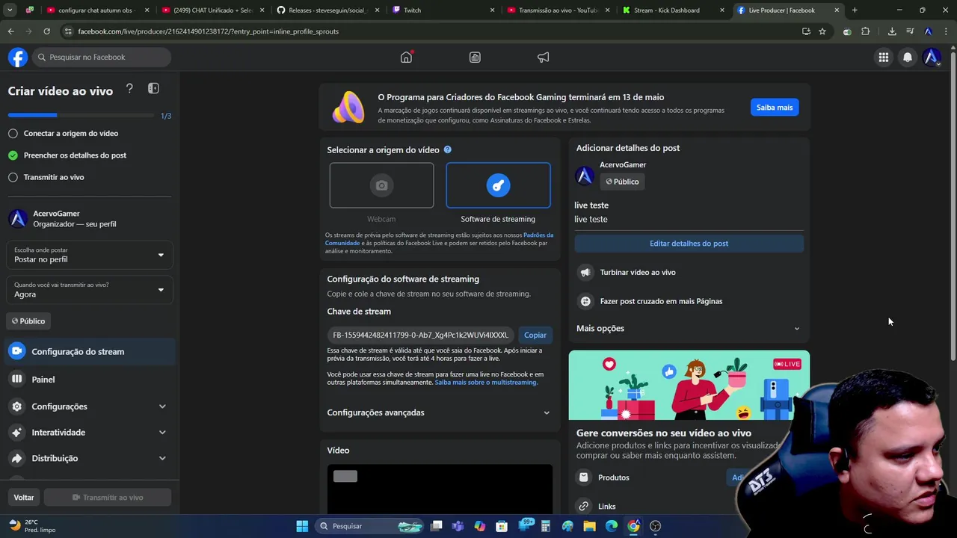957x538 pixels.
Task: Click Editar detalhes do post button
Action: tap(689, 244)
